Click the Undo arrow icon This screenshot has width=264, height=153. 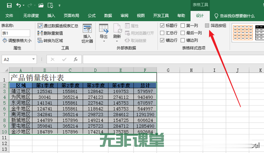tap(19, 5)
